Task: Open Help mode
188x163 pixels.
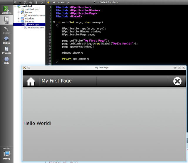Action: [6, 60]
